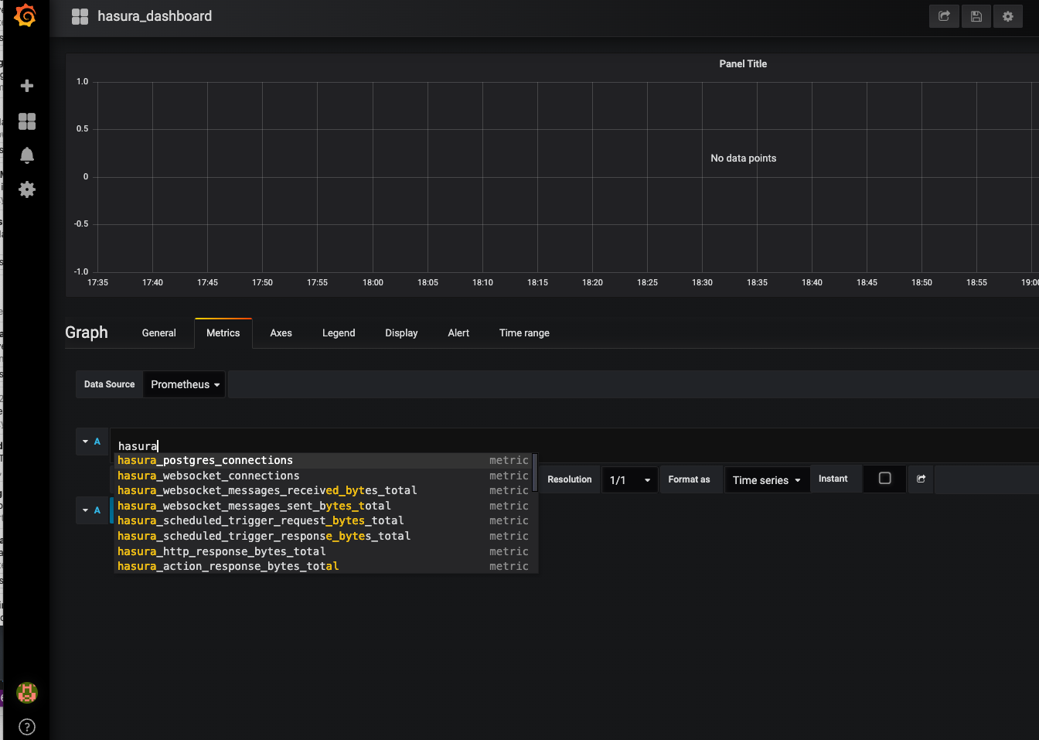Toggle the Instant query option
1039x740 pixels.
836,479
